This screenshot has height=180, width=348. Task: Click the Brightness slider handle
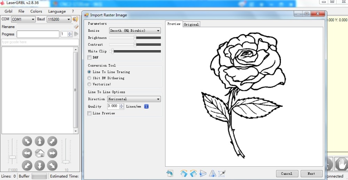pyautogui.click(x=135, y=38)
